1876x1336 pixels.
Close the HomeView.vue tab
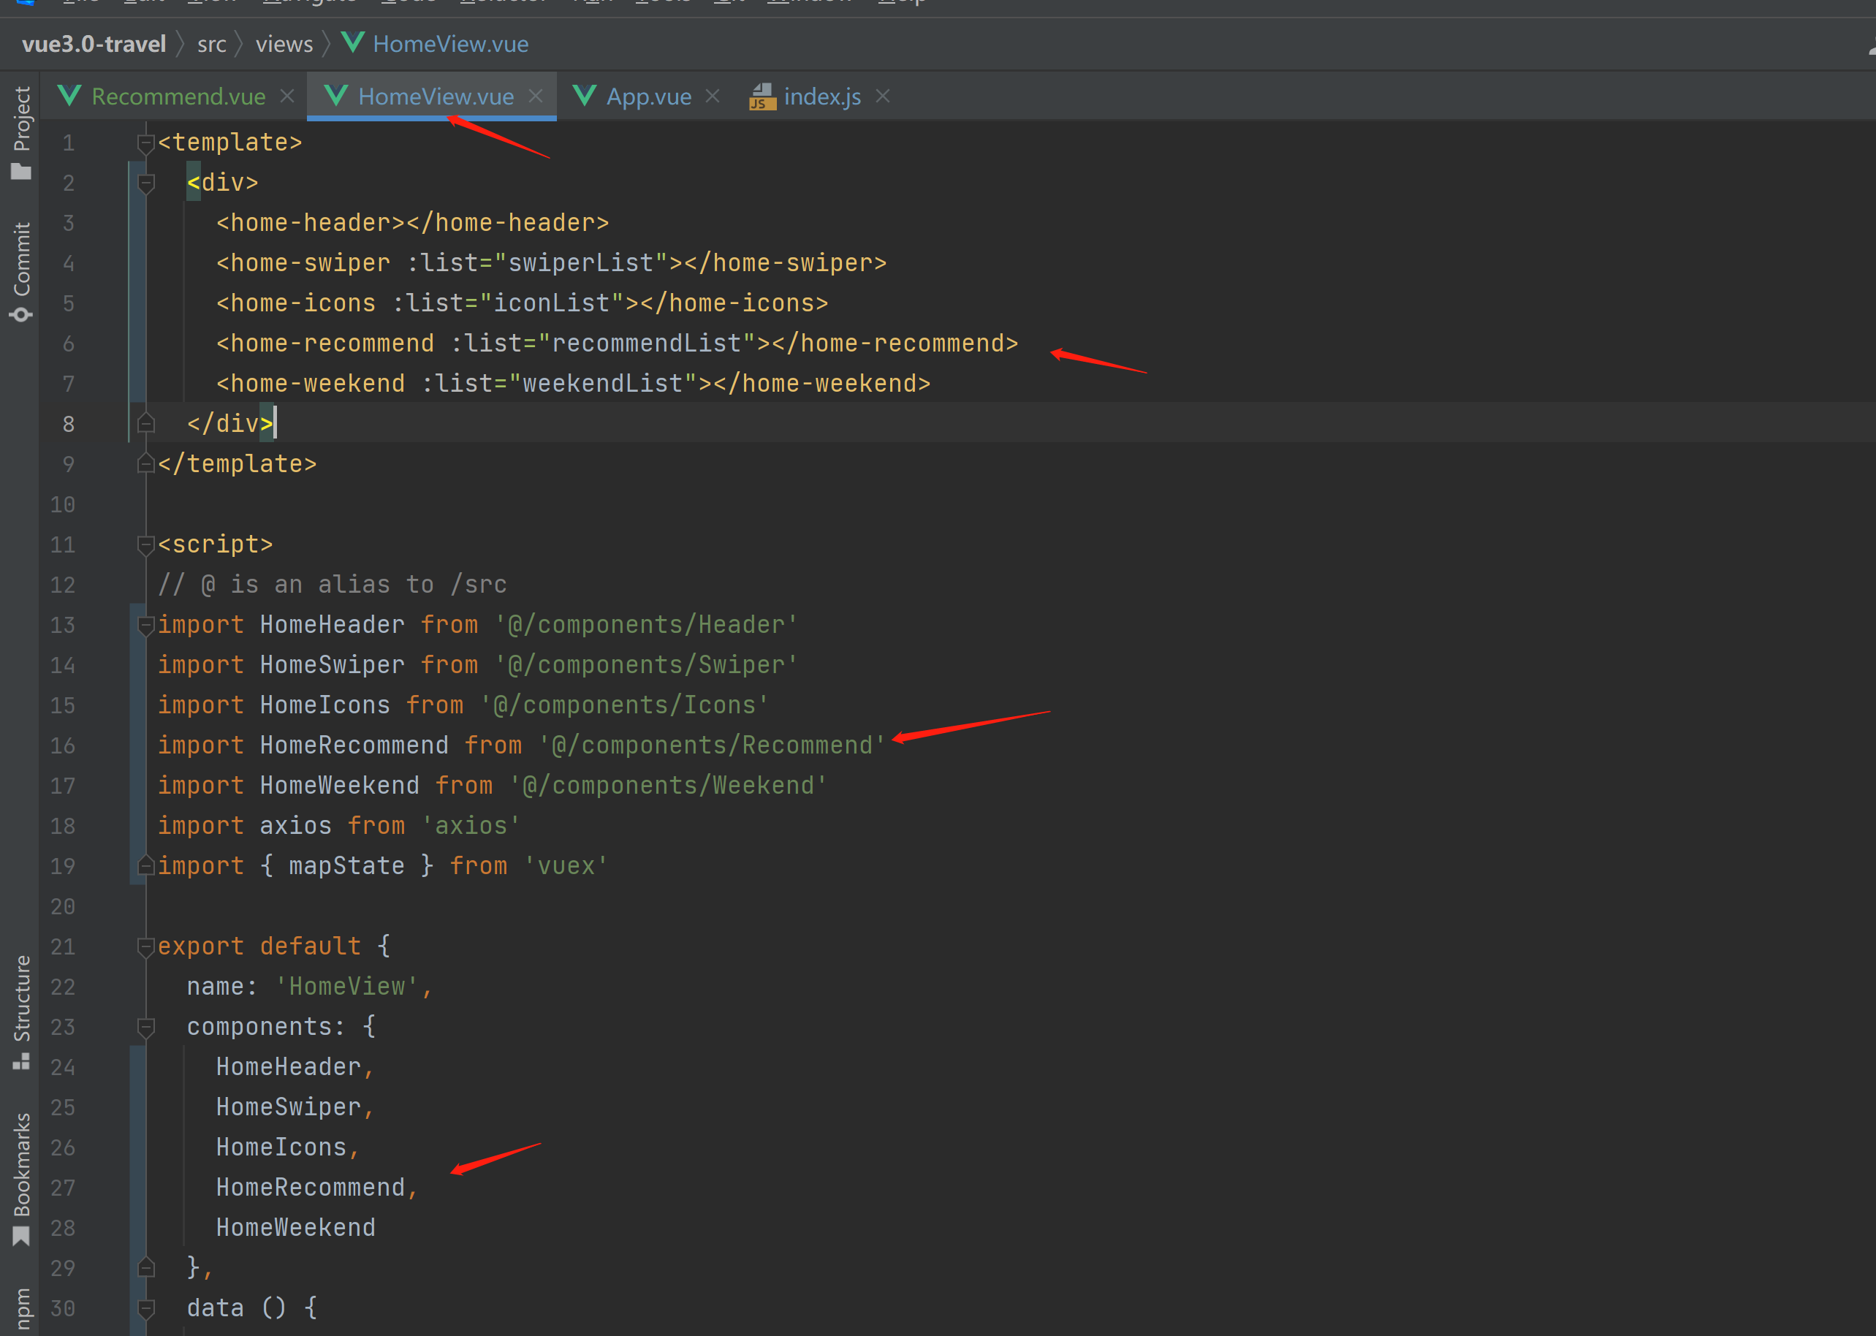click(x=536, y=96)
